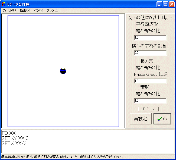
Task: Click the モチーフ button
Action: coord(148,109)
